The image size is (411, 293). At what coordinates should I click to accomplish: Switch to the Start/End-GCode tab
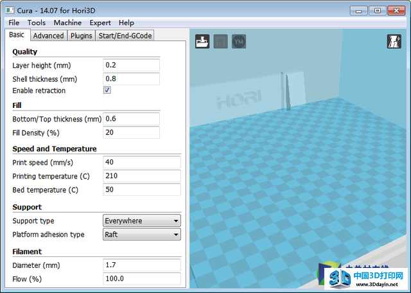[x=125, y=36]
